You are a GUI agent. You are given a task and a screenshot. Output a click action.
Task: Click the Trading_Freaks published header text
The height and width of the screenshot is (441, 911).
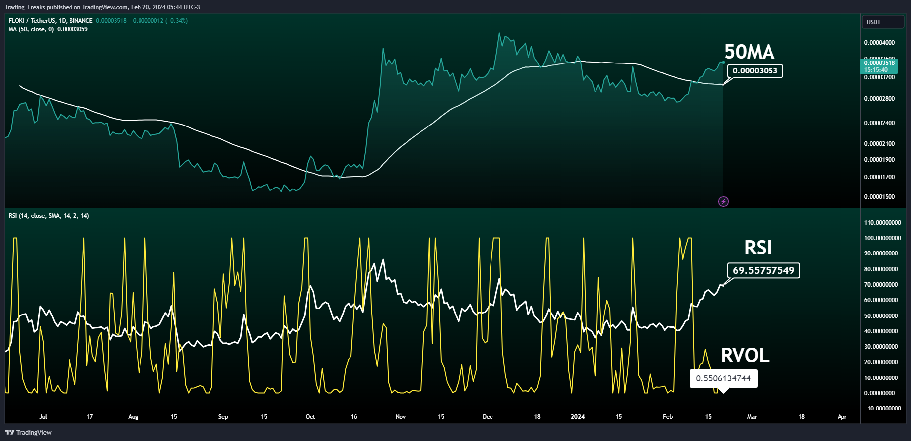(102, 7)
